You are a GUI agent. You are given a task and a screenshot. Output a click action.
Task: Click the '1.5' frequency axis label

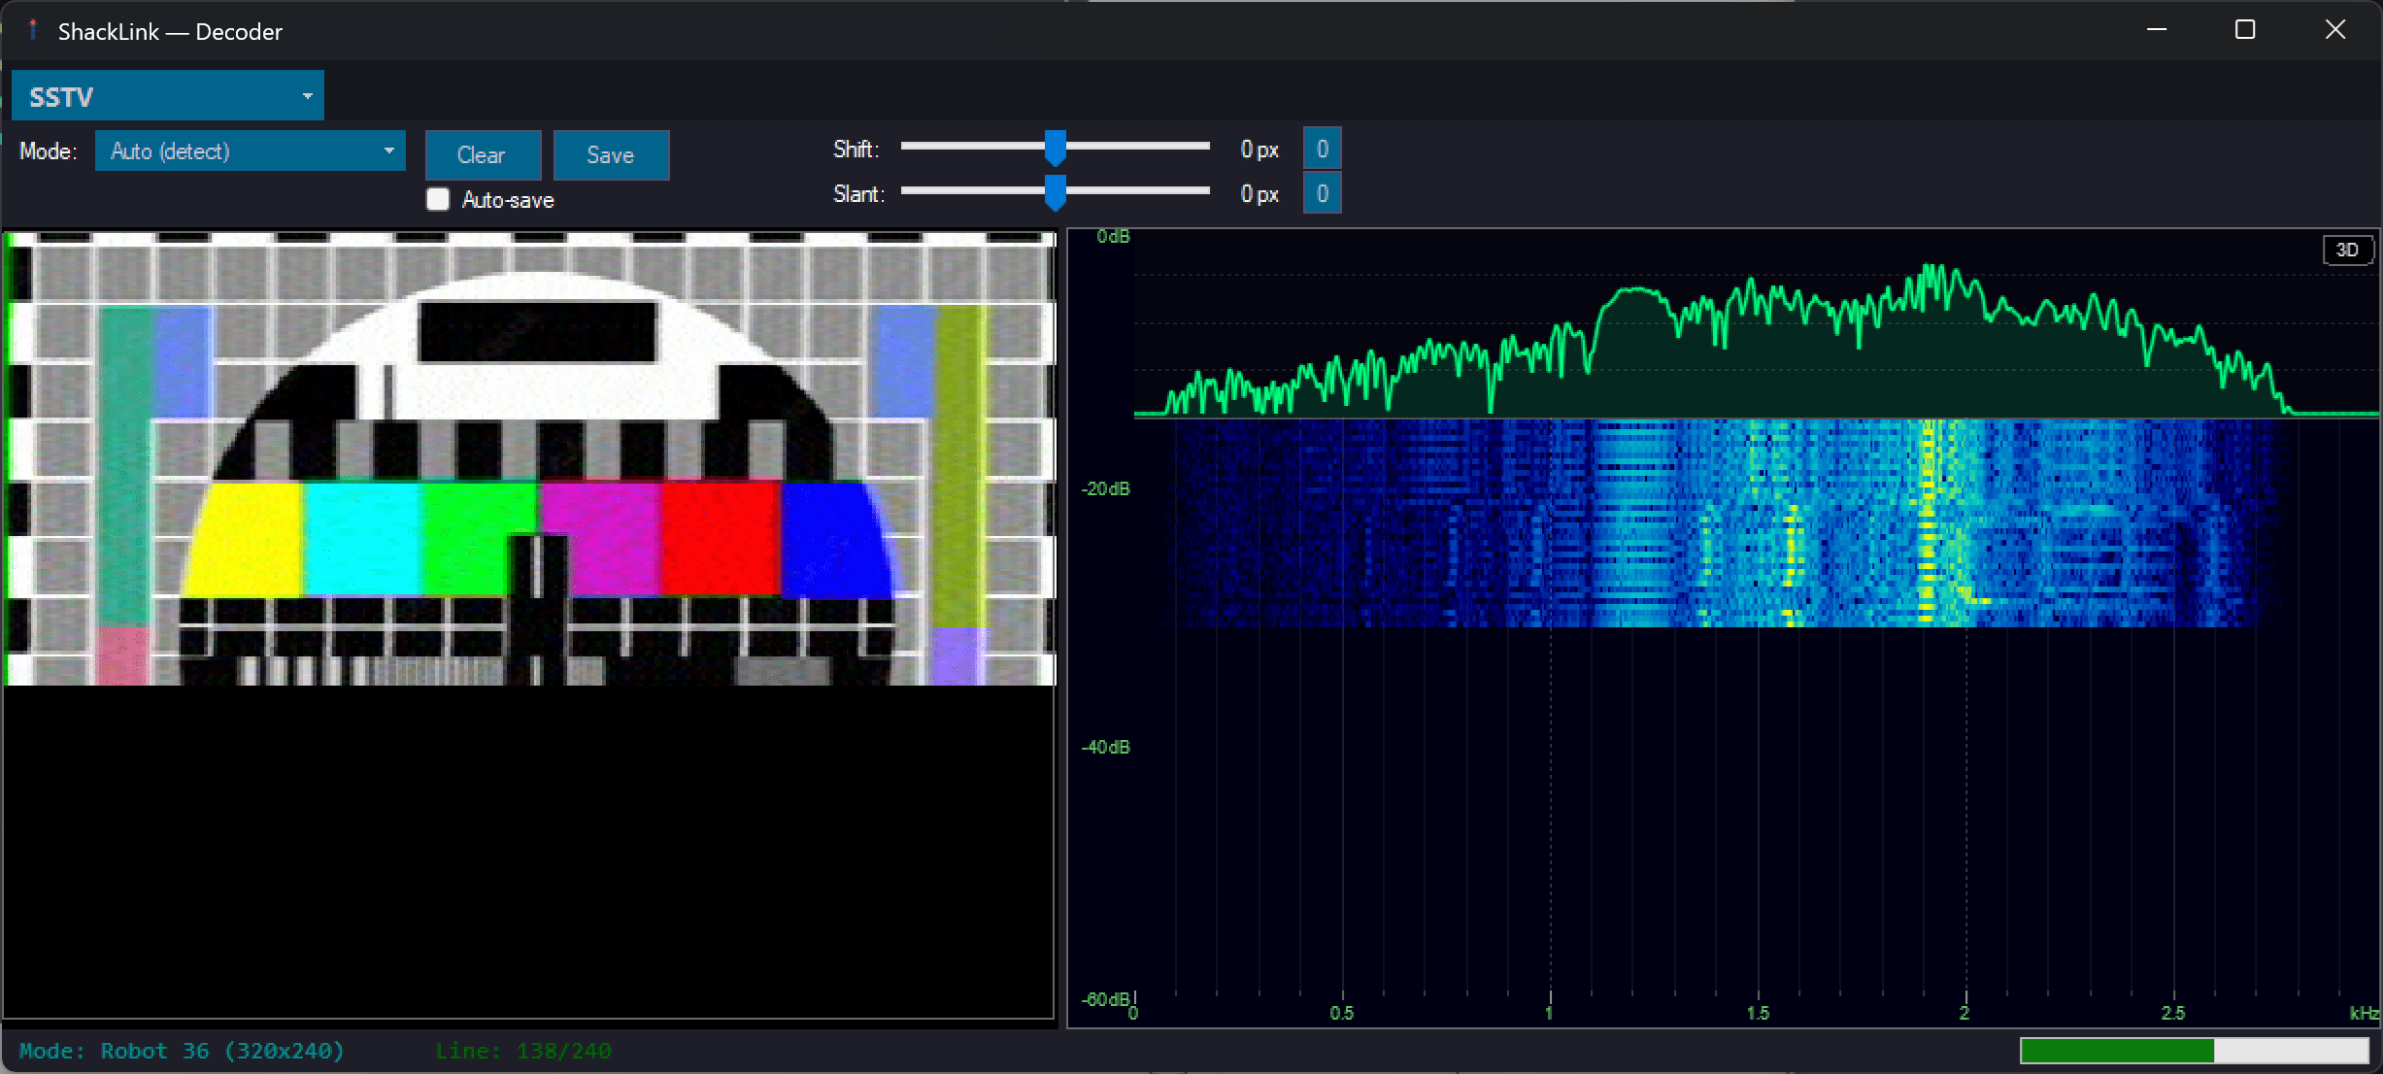[x=1758, y=1014]
